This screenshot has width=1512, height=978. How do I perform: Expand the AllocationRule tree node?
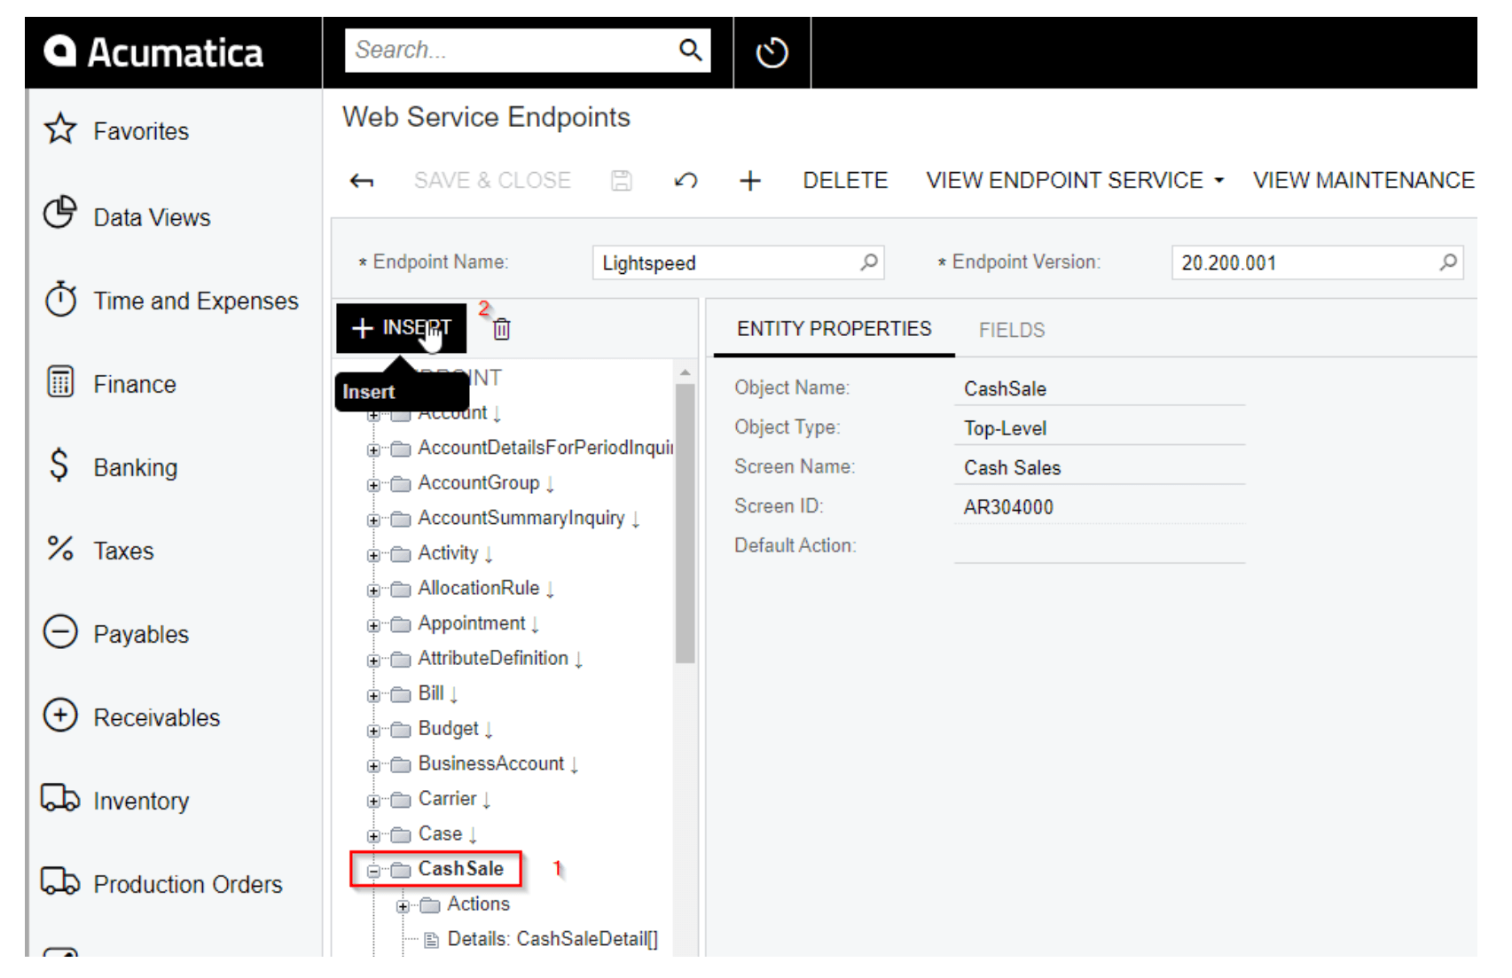(373, 590)
